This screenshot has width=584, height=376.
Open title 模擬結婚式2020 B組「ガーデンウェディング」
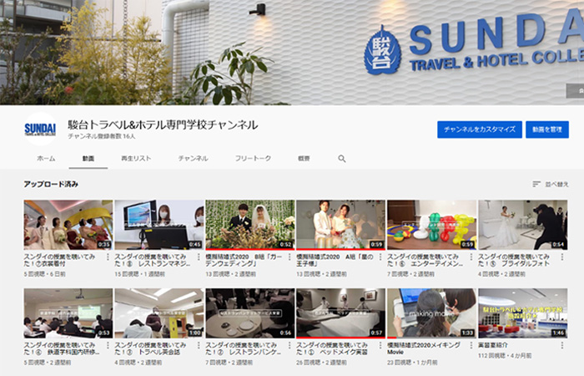click(x=244, y=260)
